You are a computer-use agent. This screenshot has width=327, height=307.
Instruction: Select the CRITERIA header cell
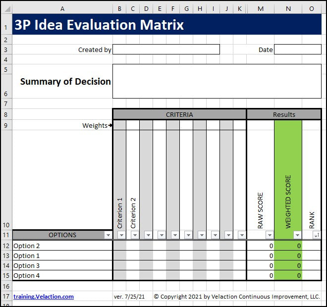coord(179,115)
